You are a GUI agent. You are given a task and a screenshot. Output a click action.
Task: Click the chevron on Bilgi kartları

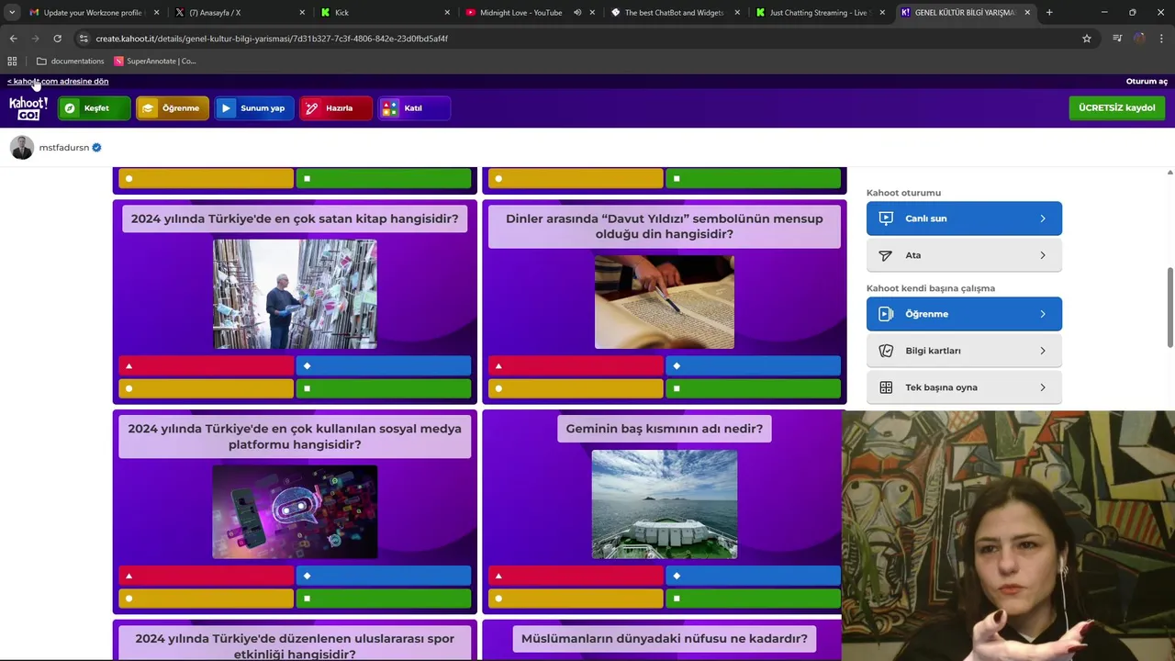click(1043, 351)
